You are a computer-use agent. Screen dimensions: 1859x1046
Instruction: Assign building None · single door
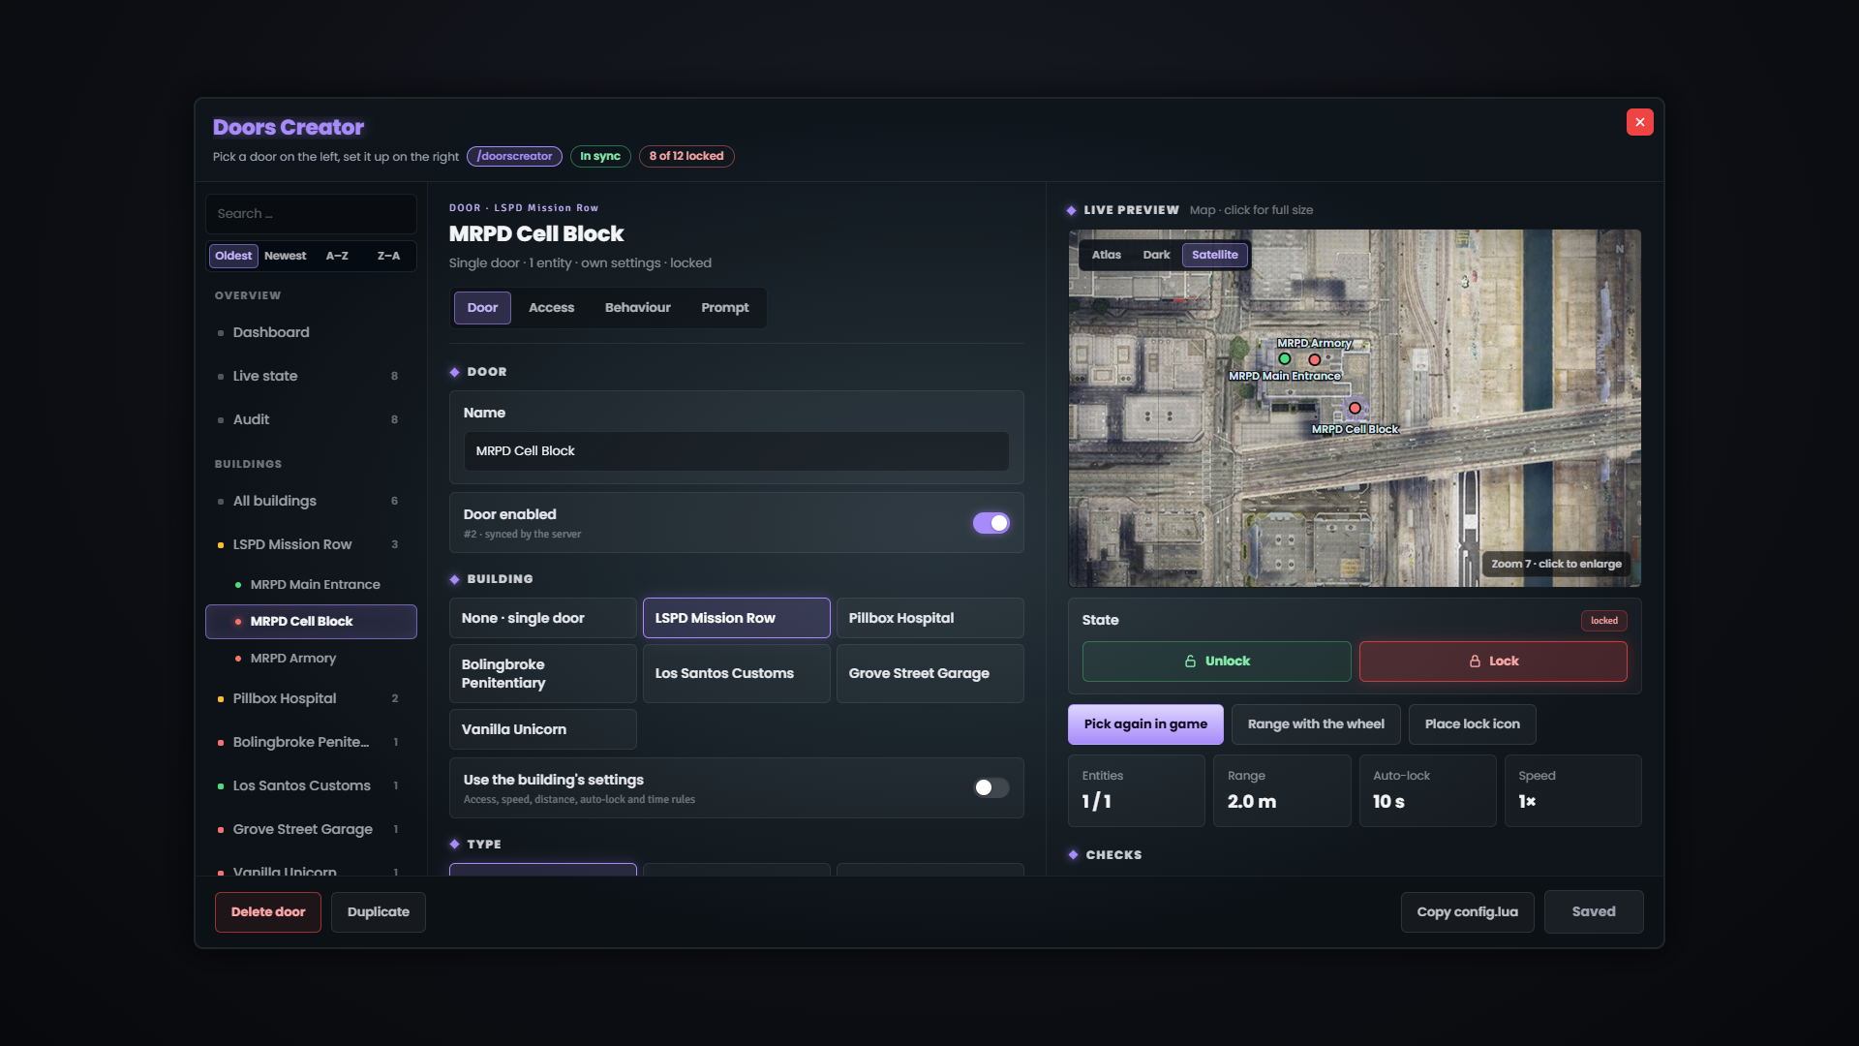point(542,618)
